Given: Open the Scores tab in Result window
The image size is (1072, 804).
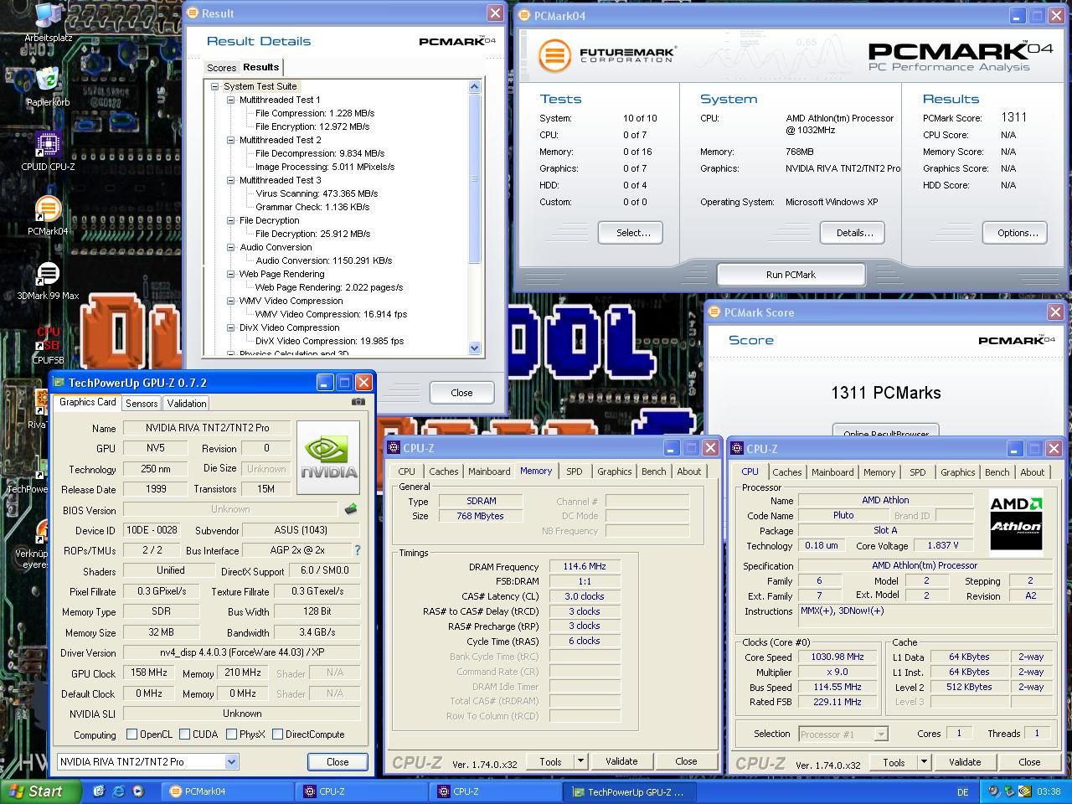Looking at the screenshot, I should [x=222, y=68].
